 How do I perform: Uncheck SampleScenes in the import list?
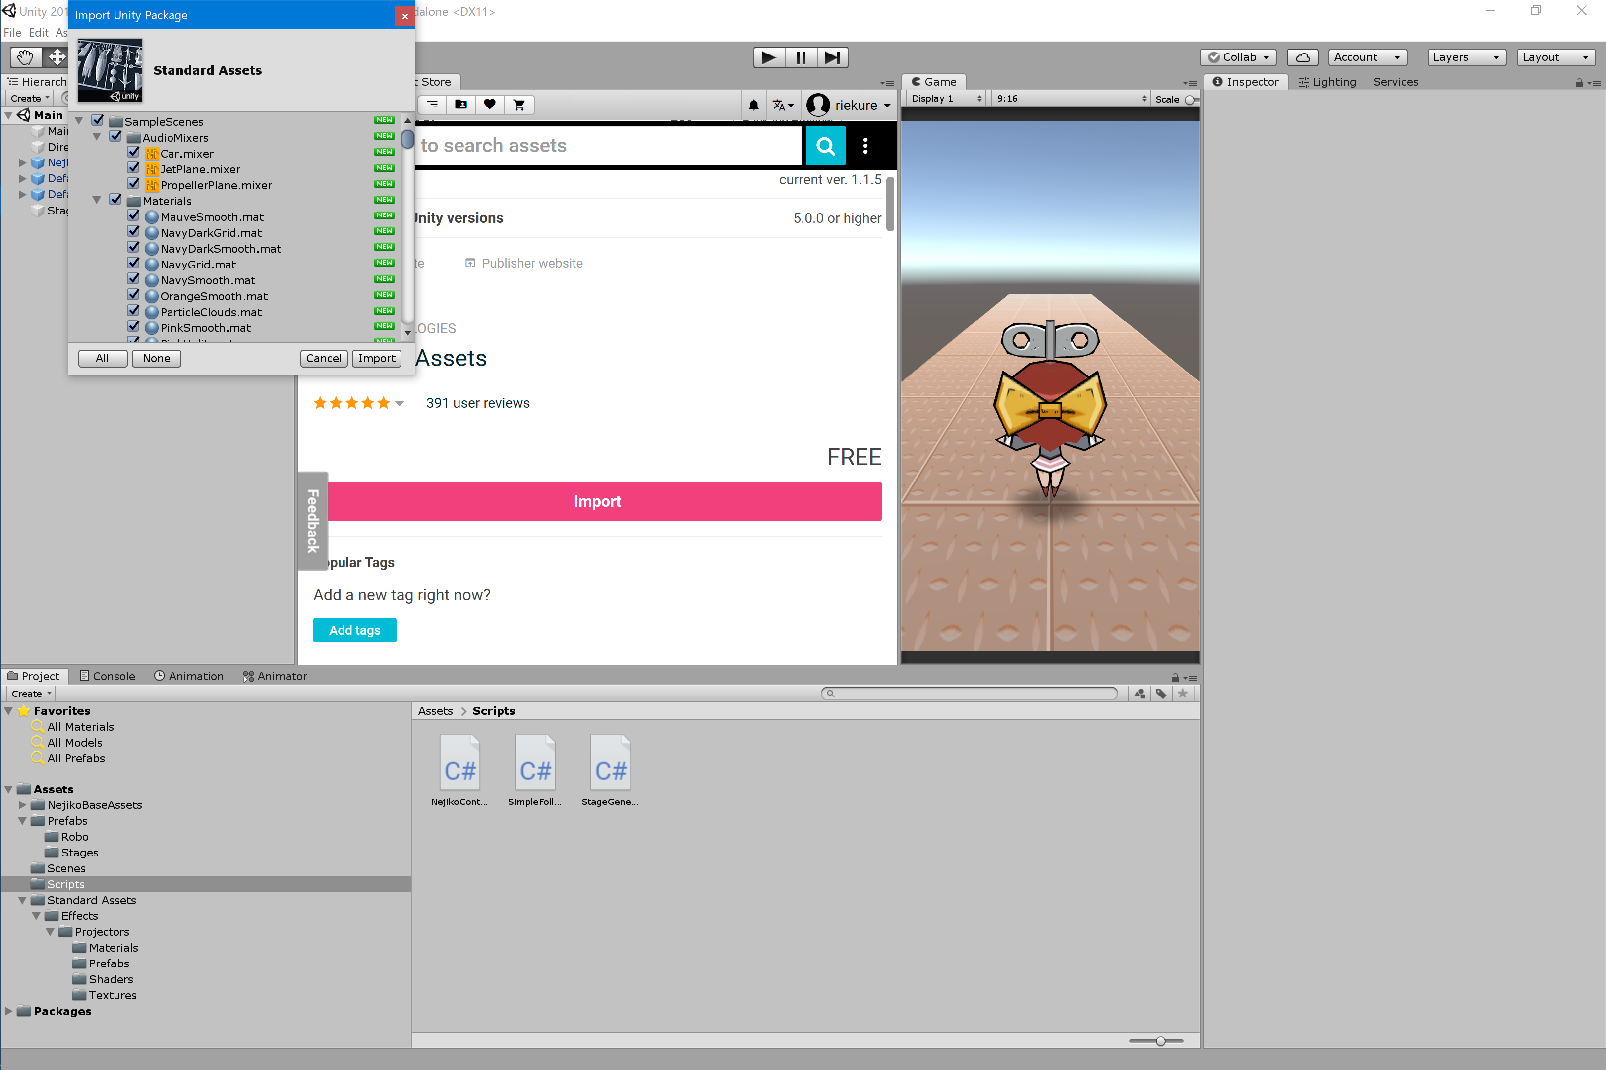point(98,119)
